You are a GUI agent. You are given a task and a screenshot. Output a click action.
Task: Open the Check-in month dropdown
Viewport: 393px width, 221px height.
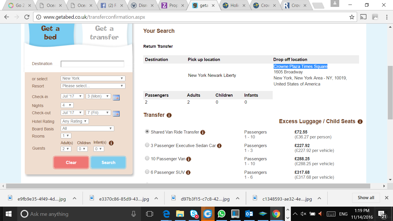pyautogui.click(x=73, y=96)
